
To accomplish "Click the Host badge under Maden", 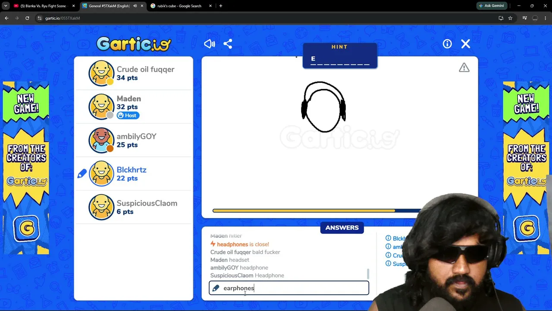I will tap(128, 115).
